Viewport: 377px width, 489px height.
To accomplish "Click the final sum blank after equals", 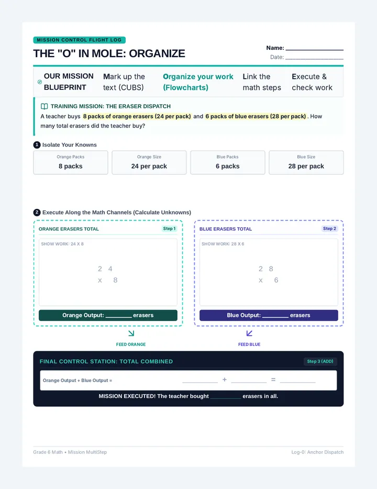I will (x=297, y=380).
